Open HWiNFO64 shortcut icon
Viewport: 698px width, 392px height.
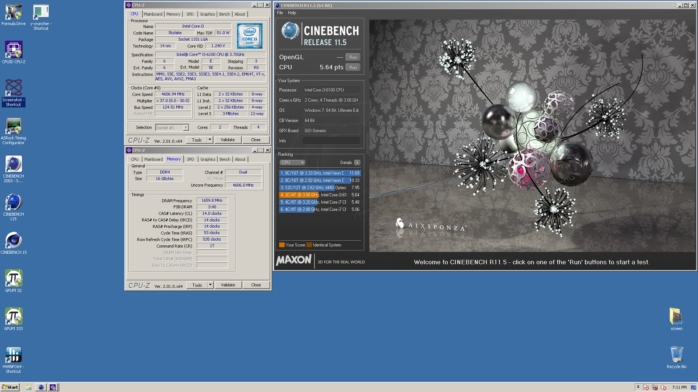pyautogui.click(x=13, y=360)
